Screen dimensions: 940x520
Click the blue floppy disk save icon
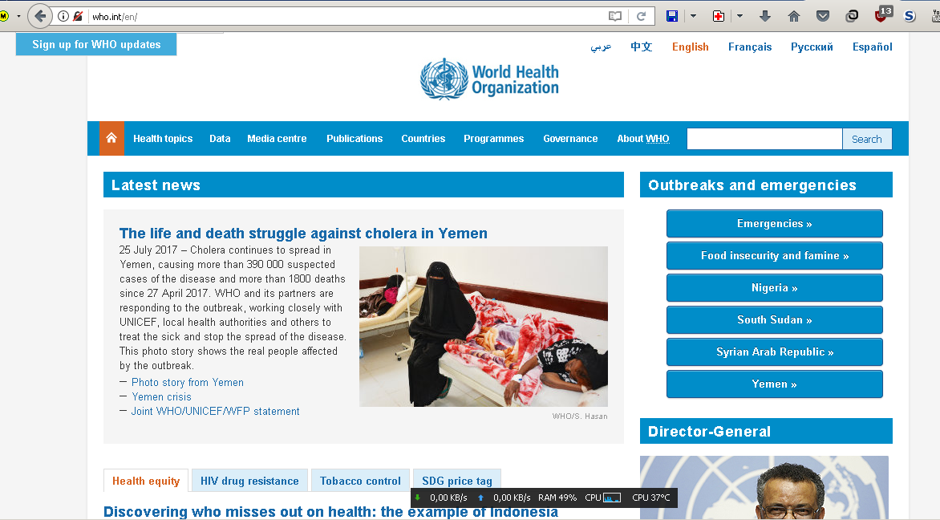coord(672,16)
